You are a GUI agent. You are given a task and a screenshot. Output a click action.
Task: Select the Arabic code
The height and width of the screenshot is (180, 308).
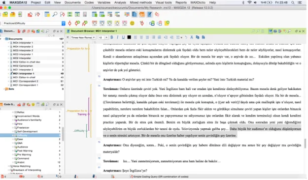[x=21, y=162]
